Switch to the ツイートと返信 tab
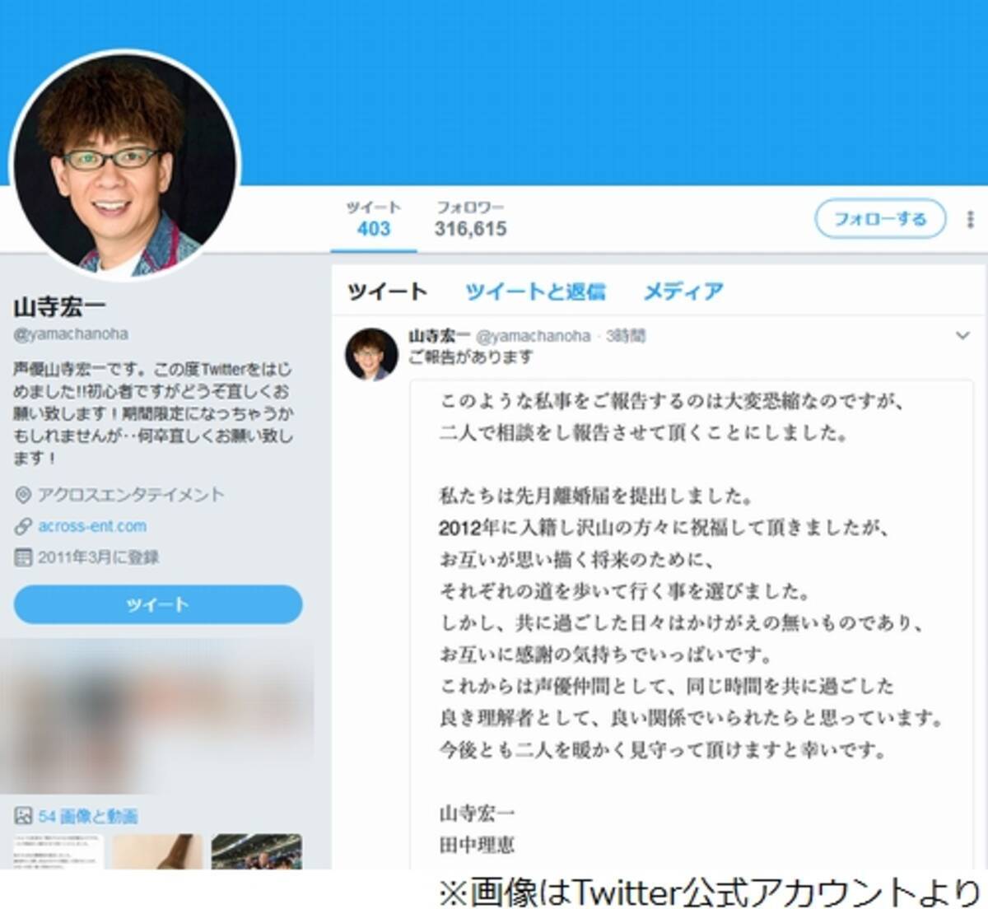The height and width of the screenshot is (909, 988). pyautogui.click(x=535, y=291)
